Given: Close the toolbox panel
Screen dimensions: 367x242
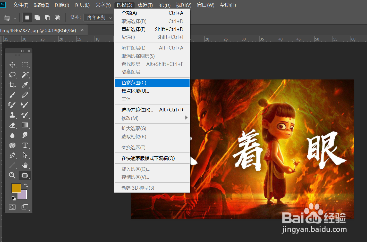Looking at the screenshot, I should point(29,51).
